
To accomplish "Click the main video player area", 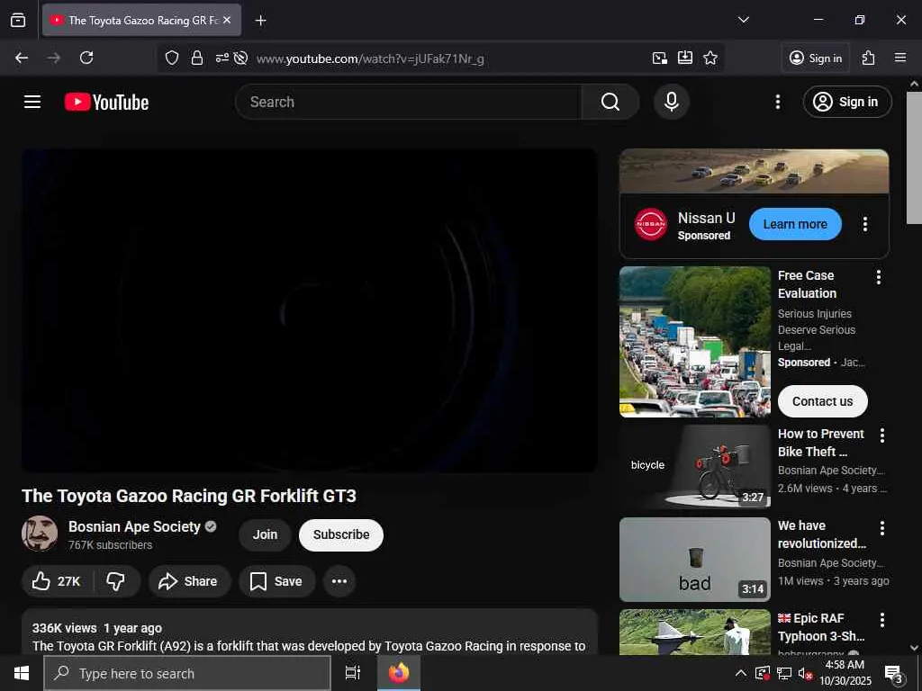I will pyautogui.click(x=310, y=310).
